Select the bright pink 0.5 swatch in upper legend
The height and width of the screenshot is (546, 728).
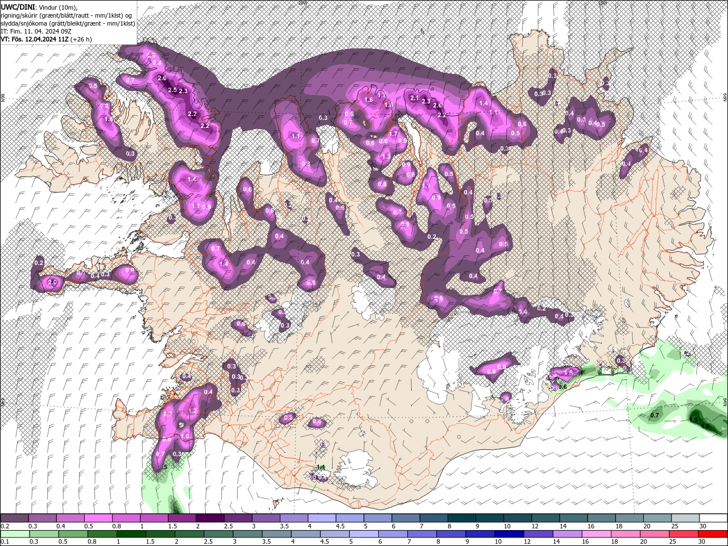pyautogui.click(x=98, y=518)
